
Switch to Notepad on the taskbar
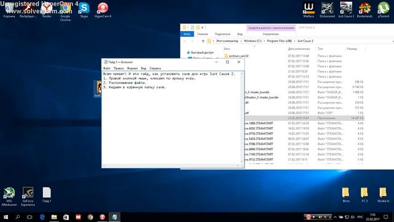pos(115,217)
